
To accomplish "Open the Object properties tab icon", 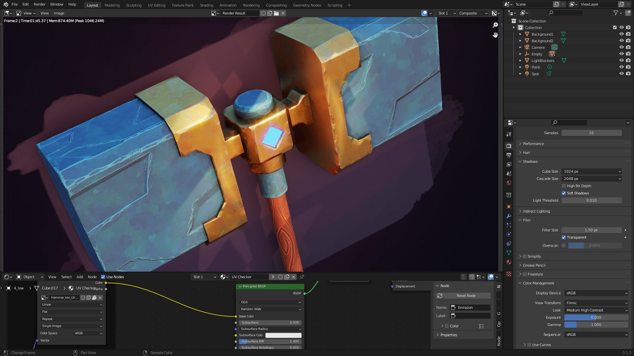I will click(509, 207).
